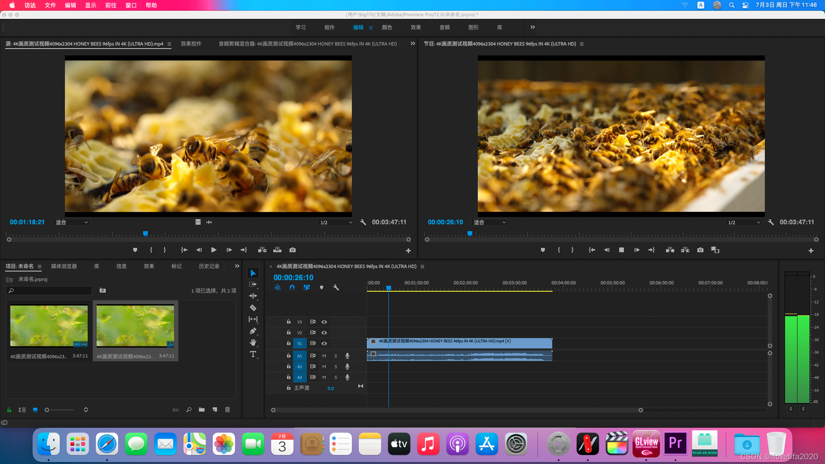The height and width of the screenshot is (464, 825).
Task: Open Program monitor 1/2 resolution dropdown
Action: point(744,223)
